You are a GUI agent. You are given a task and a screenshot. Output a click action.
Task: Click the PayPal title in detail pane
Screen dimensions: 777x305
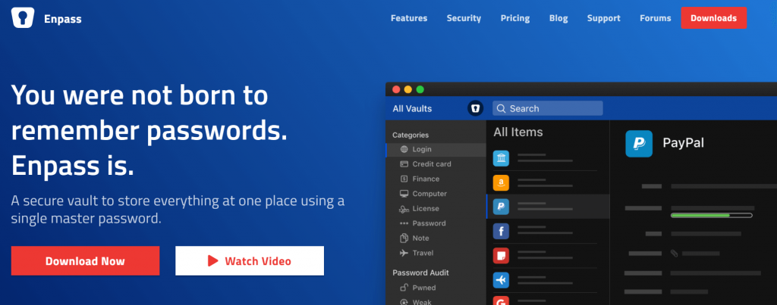(x=684, y=143)
